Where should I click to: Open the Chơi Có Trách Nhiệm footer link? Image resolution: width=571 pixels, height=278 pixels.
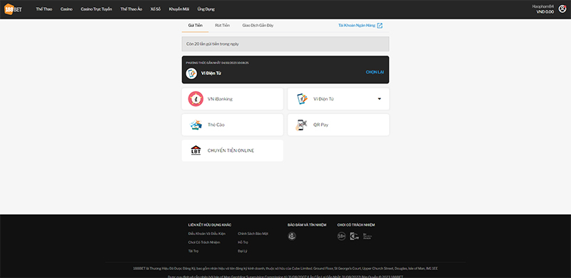point(204,242)
